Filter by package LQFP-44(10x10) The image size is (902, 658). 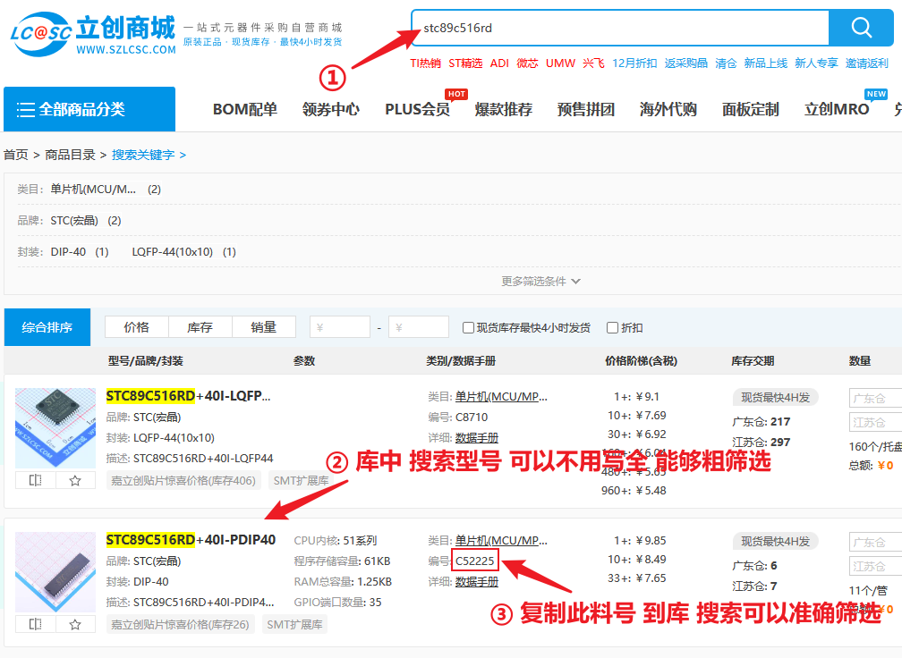pyautogui.click(x=173, y=252)
